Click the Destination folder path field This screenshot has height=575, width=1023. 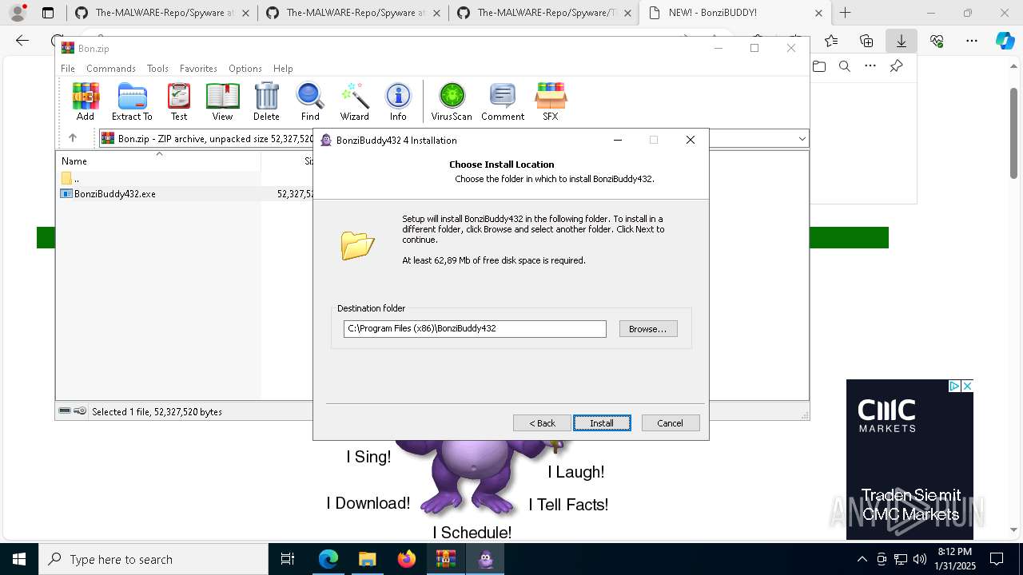475,329
